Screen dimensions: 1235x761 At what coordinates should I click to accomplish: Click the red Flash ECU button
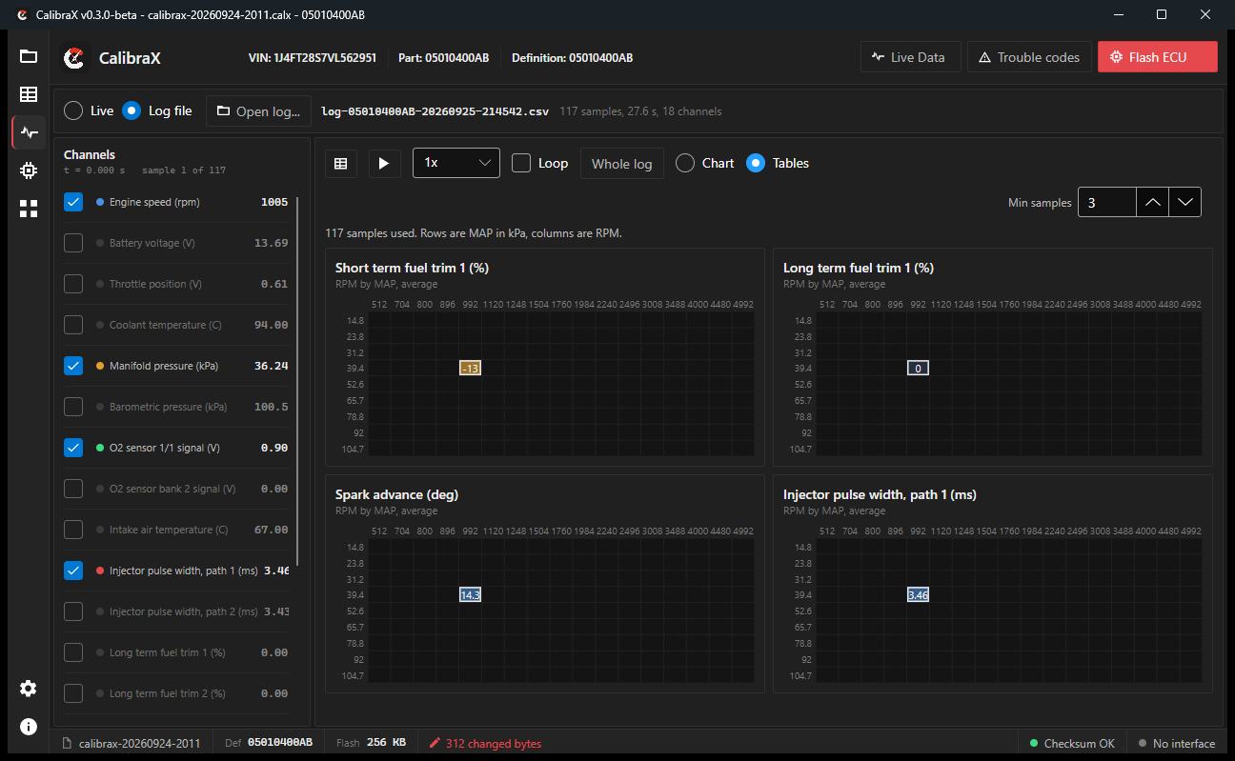tap(1158, 57)
